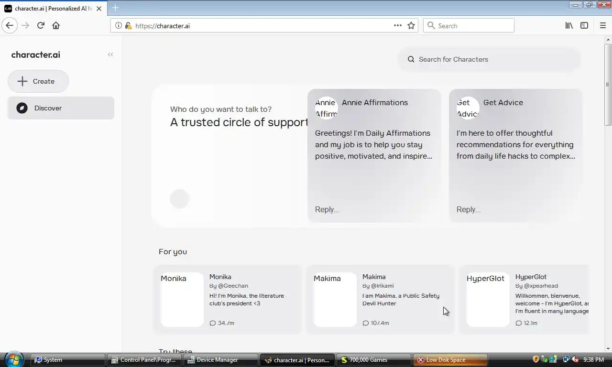Image resolution: width=612 pixels, height=367 pixels.
Task: Switch to the 700,000 Games taskbar item
Action: click(374, 360)
